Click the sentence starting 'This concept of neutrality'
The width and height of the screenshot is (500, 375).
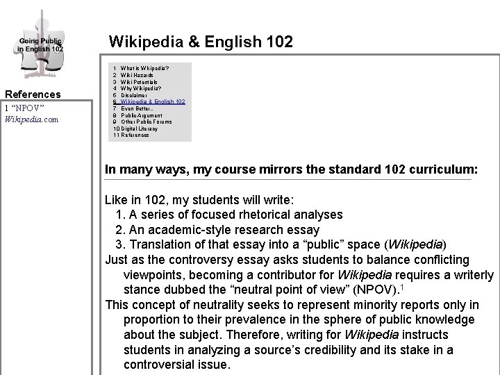point(292,335)
